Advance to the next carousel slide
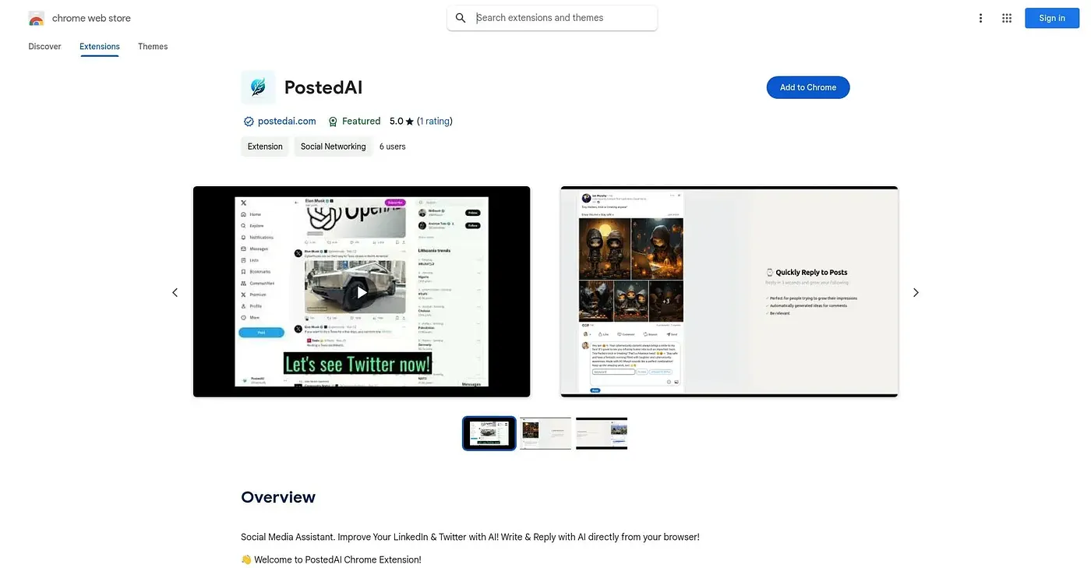This screenshot has width=1091, height=568. click(916, 292)
